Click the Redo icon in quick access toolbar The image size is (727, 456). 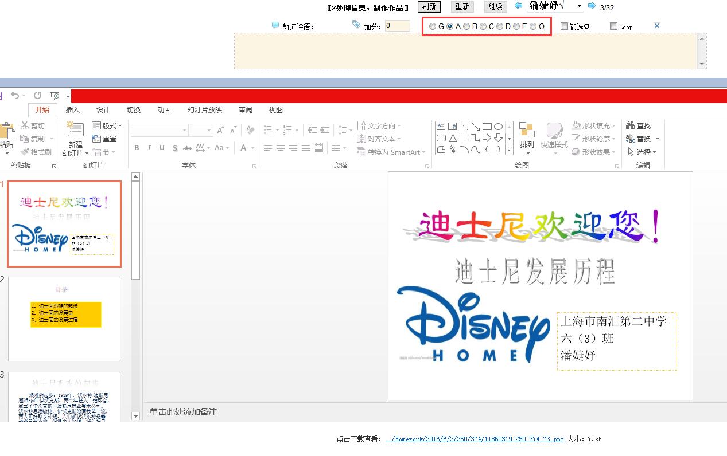[38, 96]
